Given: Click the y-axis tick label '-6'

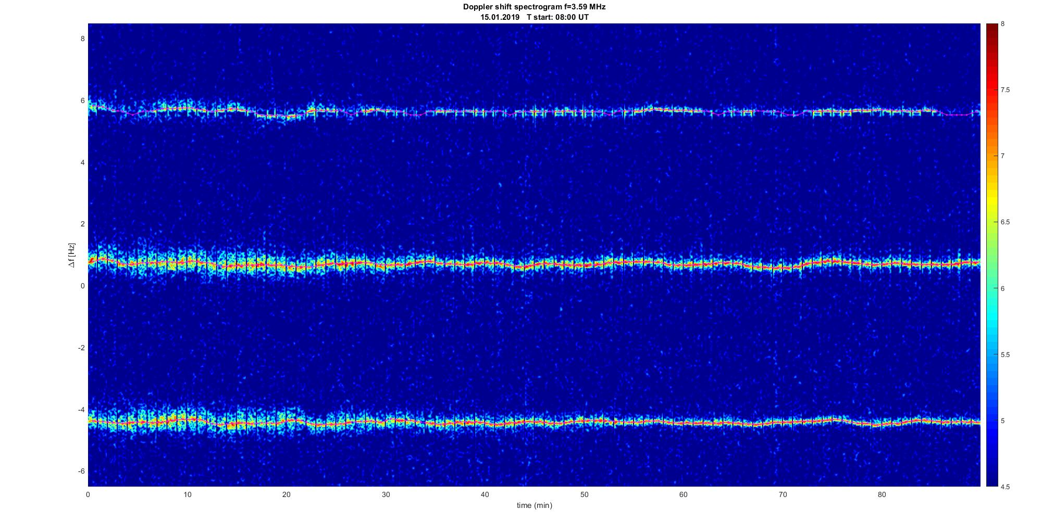Looking at the screenshot, I should 81,471.
